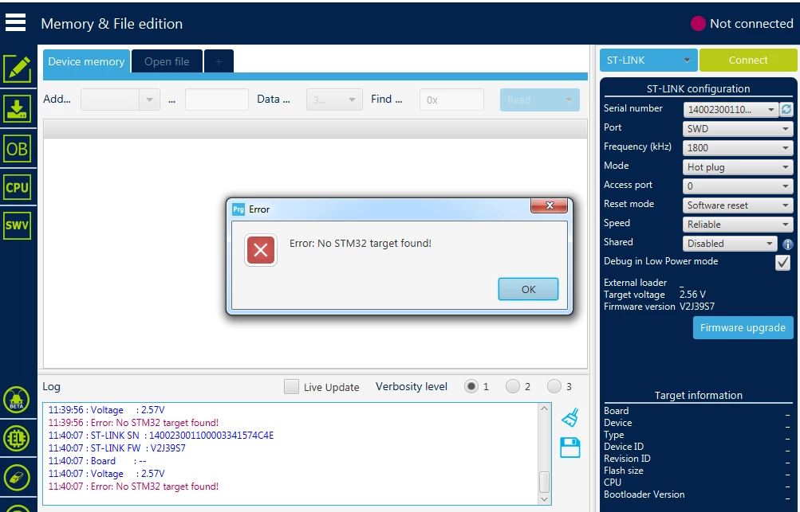Select verbosity level 1
The width and height of the screenshot is (800, 512).
coord(471,387)
